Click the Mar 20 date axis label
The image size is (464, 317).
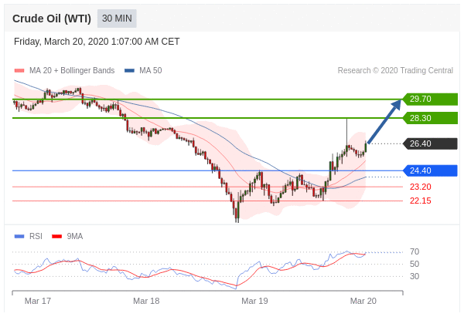click(363, 301)
